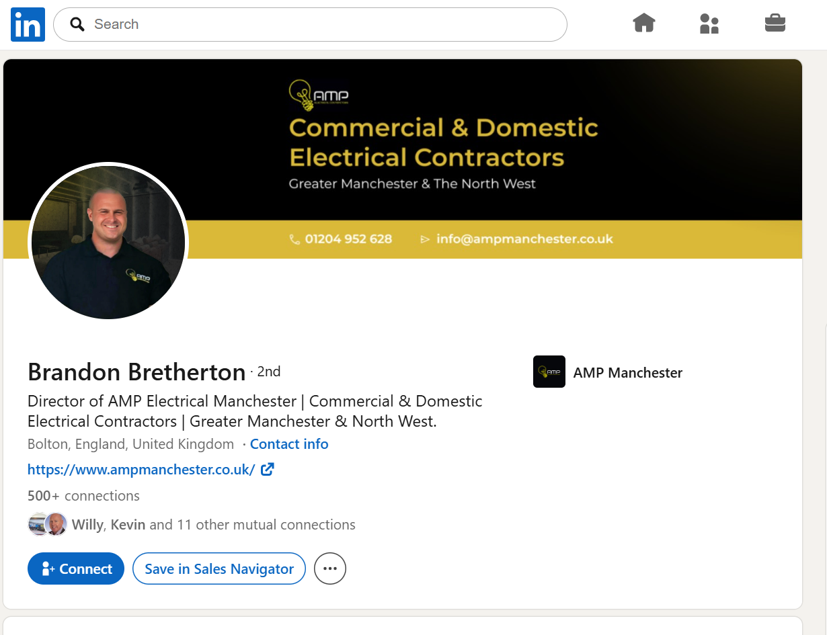The width and height of the screenshot is (827, 635).
Task: Click the mutual connections avatar thumbnails
Action: pyautogui.click(x=48, y=524)
